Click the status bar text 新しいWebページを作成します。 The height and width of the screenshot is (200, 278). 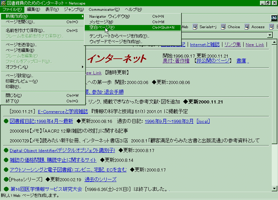tap(30, 195)
